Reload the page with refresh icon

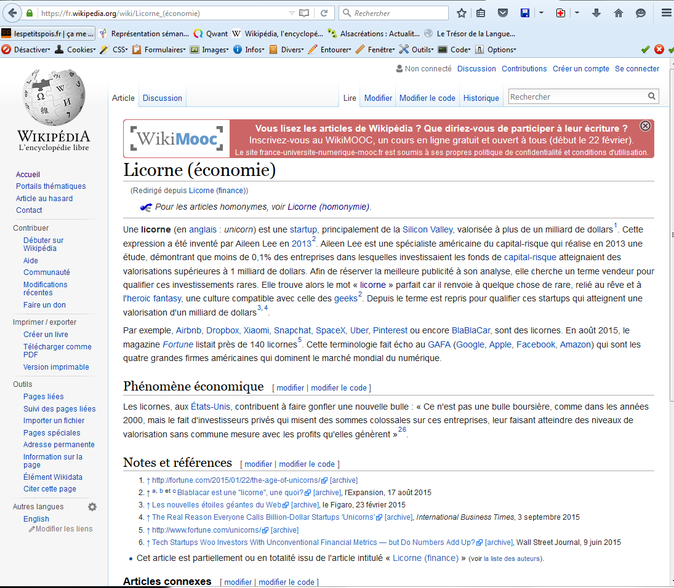pyautogui.click(x=324, y=13)
